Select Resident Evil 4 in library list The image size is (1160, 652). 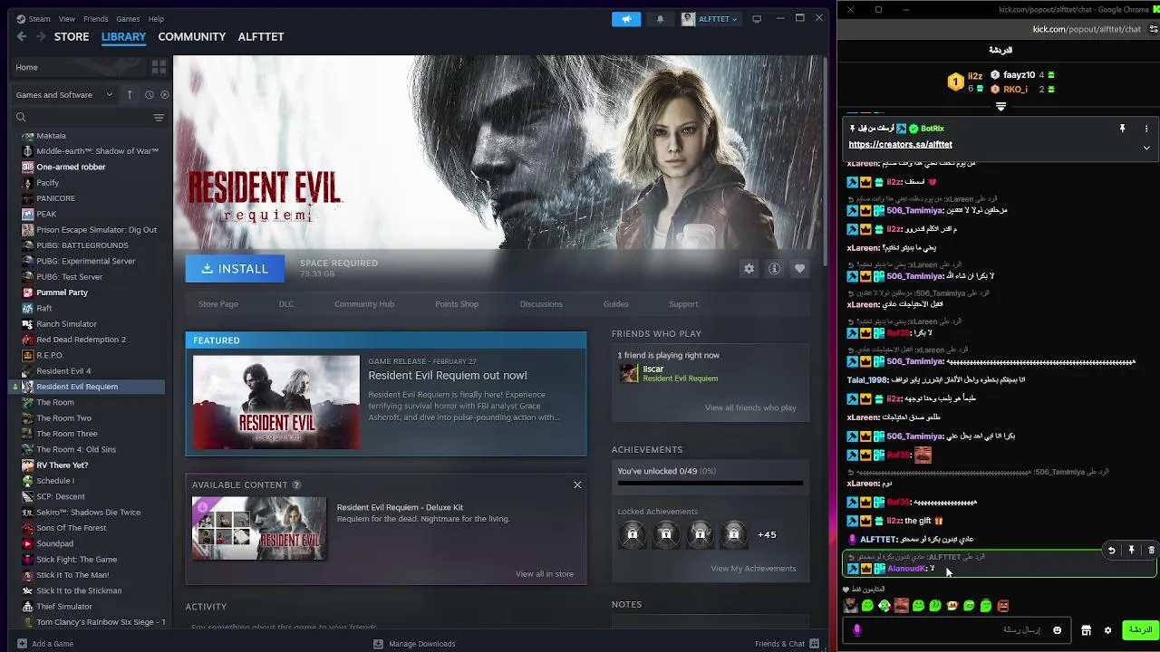(x=63, y=371)
